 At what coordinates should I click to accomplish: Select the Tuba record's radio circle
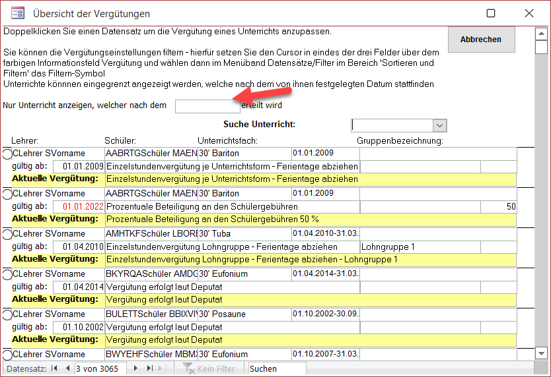click(x=7, y=233)
